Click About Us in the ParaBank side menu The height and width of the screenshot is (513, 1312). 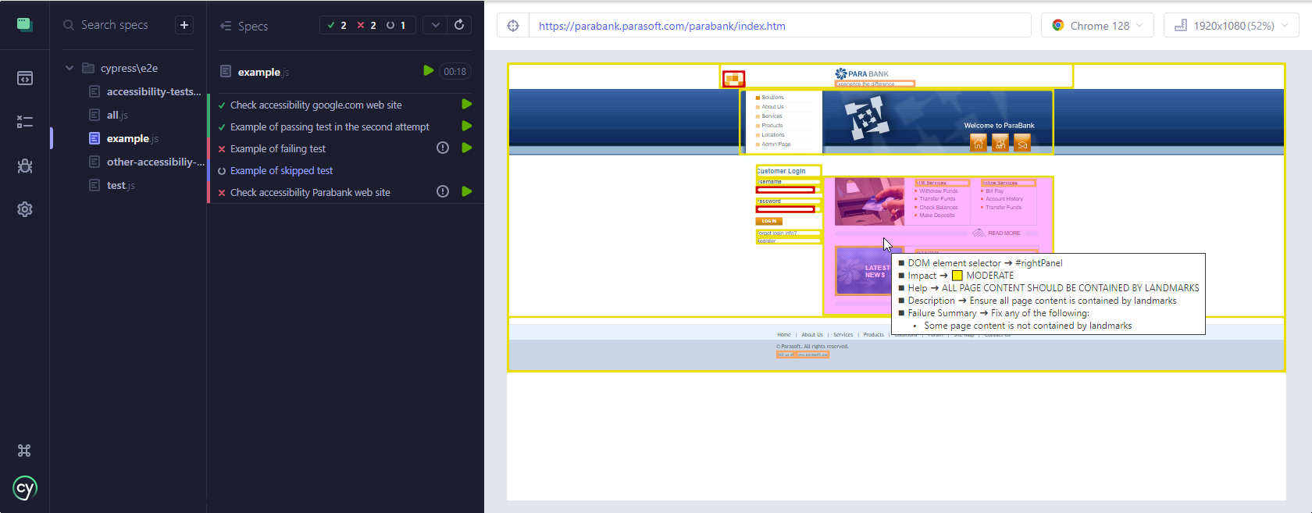pos(772,107)
